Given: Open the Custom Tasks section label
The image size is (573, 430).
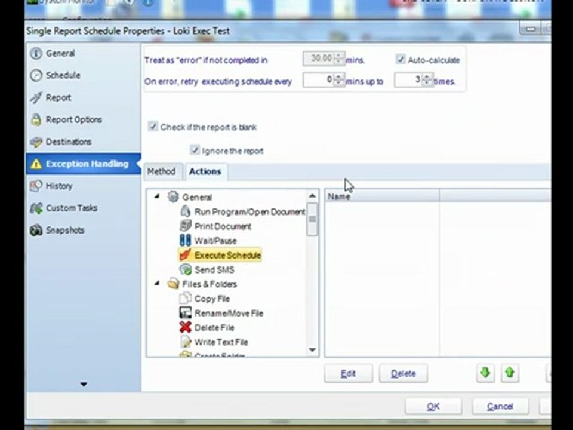Looking at the screenshot, I should point(72,208).
